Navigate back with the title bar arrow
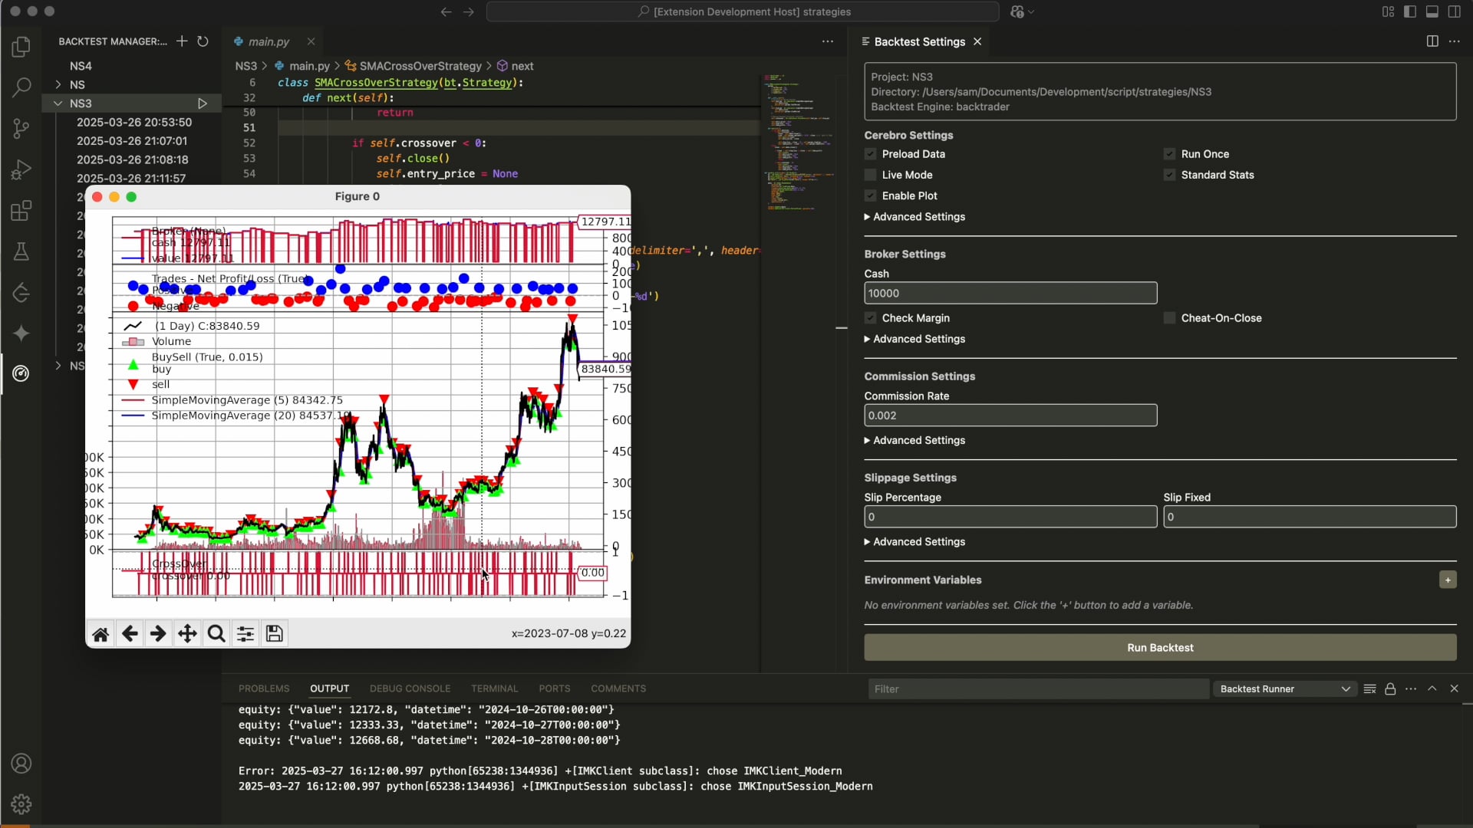 click(446, 11)
